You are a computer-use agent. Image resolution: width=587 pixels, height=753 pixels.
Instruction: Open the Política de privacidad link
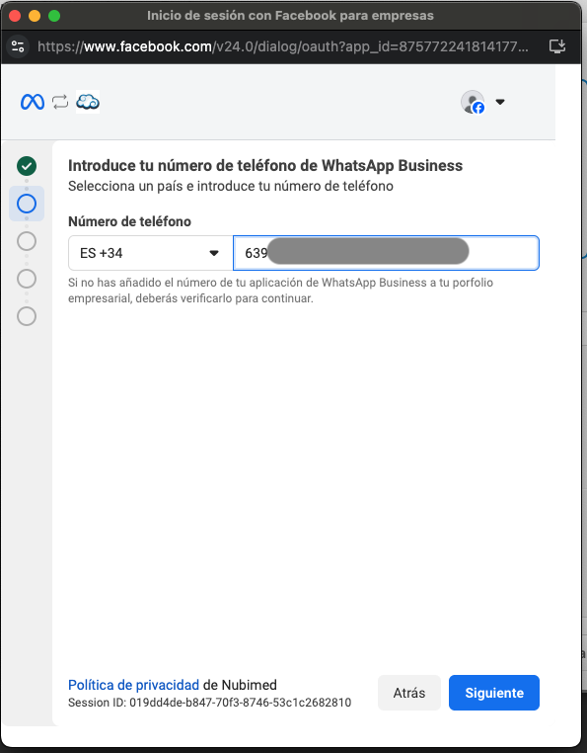click(133, 685)
